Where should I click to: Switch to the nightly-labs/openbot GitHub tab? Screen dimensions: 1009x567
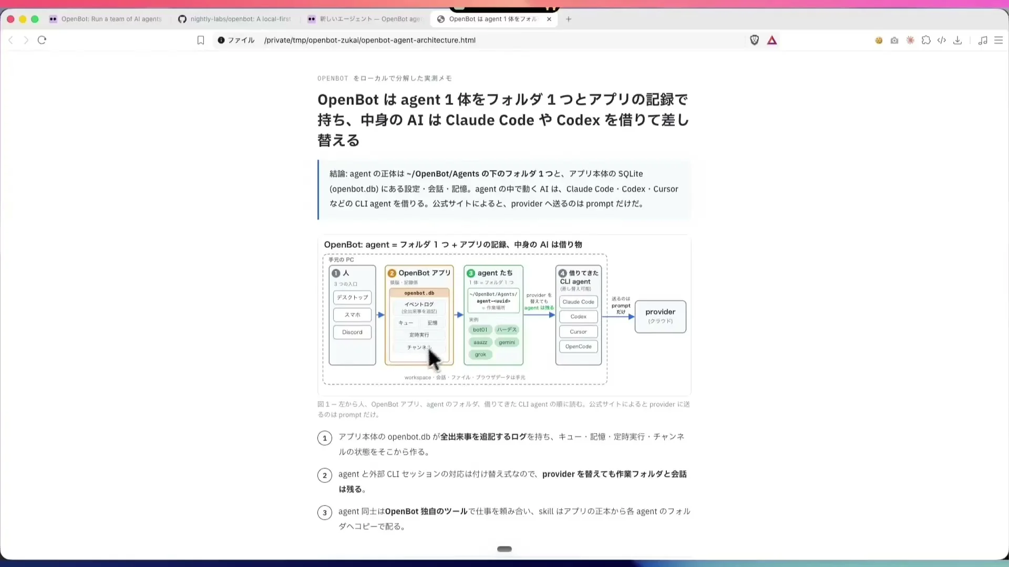pos(235,19)
